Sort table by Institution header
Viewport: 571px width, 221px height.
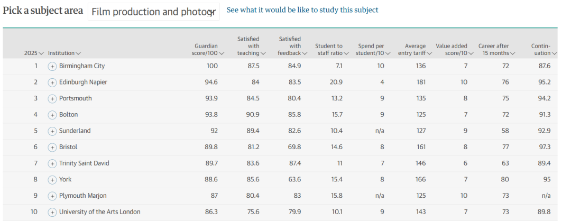coord(65,53)
